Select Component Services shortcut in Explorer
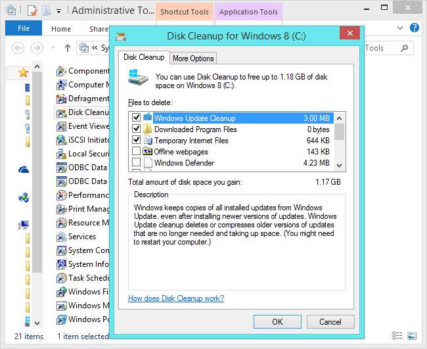Image resolution: width=427 pixels, height=349 pixels. tap(82, 71)
